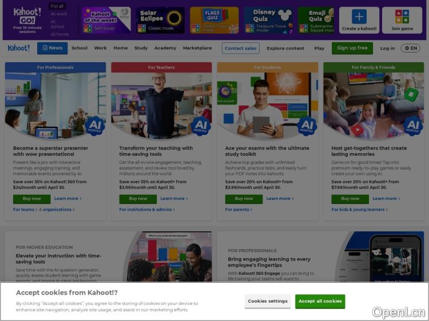Open the Solar Eclipse kahoot thumbnail
The height and width of the screenshot is (321, 429).
pos(160,20)
